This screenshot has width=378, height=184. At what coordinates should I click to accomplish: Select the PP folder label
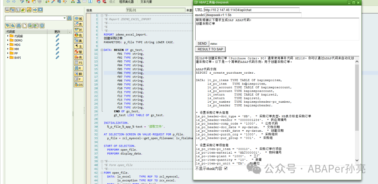16,53
